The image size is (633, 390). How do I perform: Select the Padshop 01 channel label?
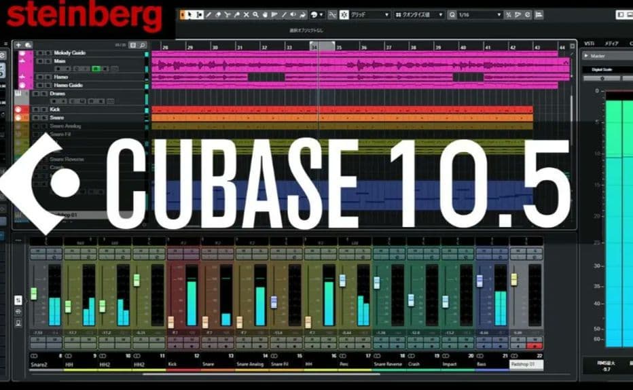[526, 364]
